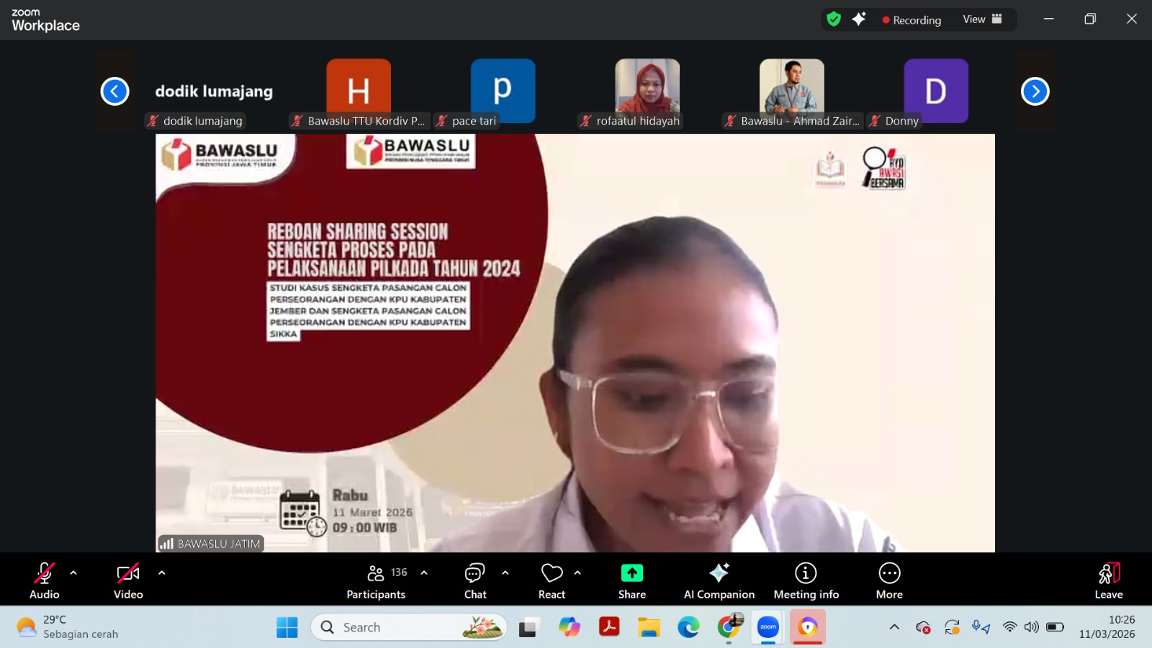Expand React options arrow

[x=577, y=573]
